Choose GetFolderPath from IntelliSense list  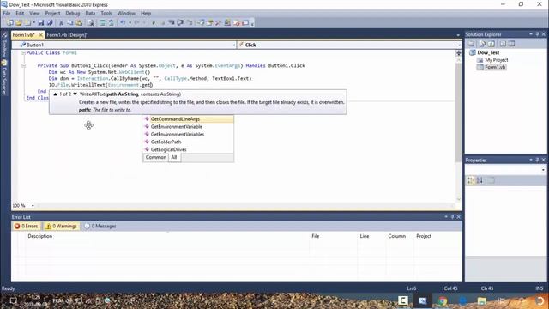166,142
